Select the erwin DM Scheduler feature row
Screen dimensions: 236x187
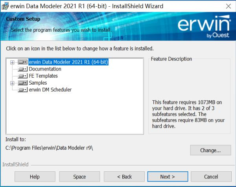click(50, 90)
